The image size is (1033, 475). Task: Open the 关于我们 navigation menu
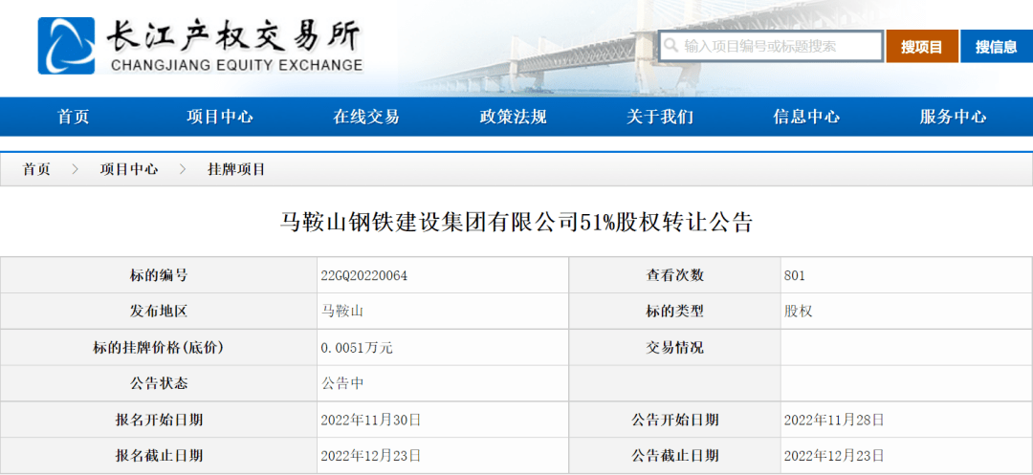(659, 118)
